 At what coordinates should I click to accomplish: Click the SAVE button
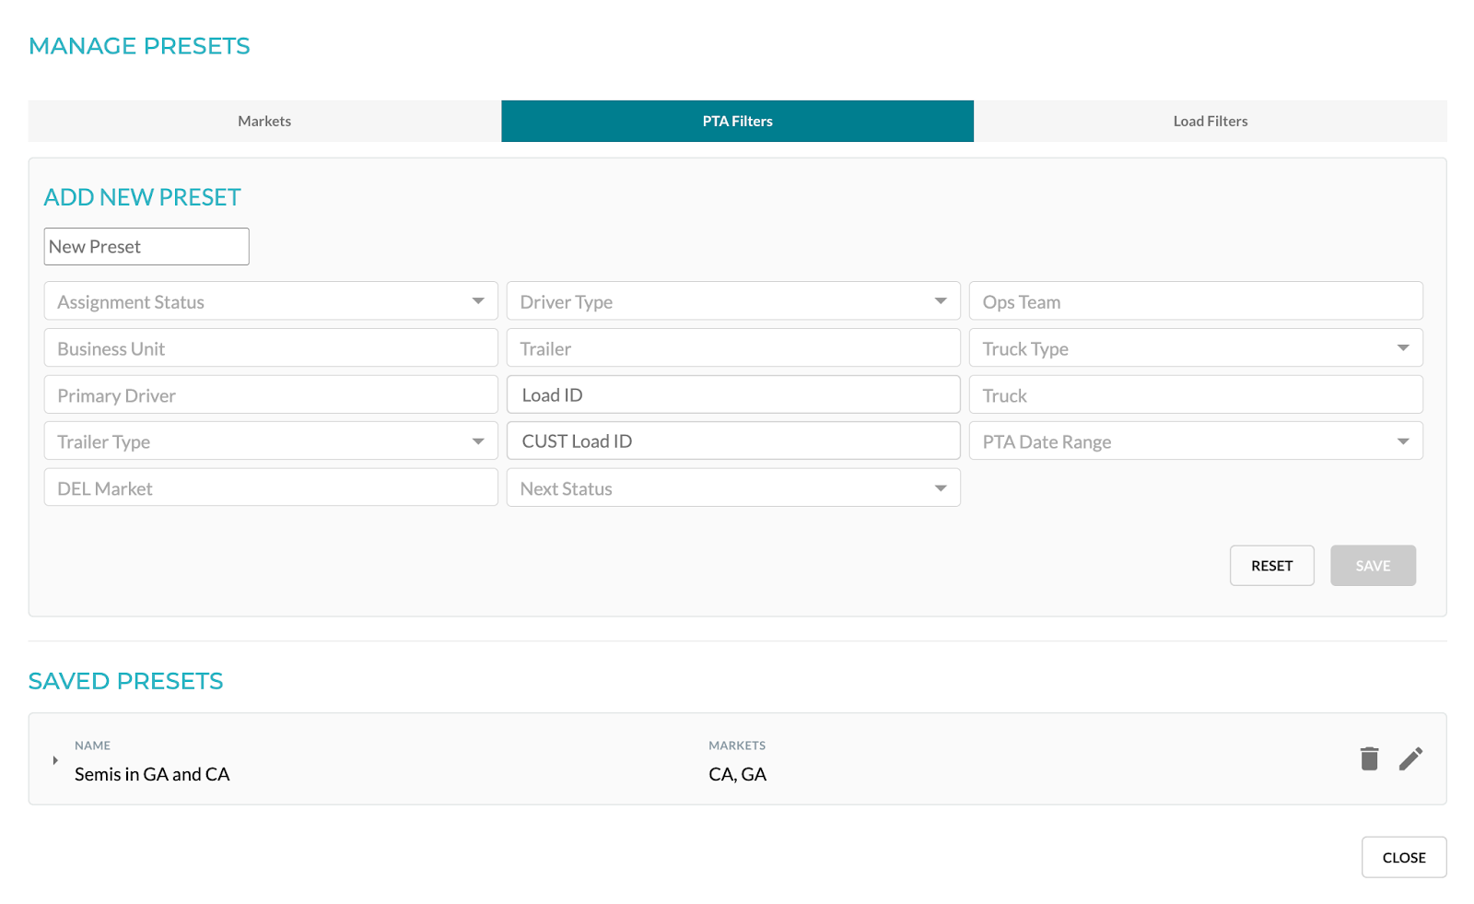(1373, 566)
